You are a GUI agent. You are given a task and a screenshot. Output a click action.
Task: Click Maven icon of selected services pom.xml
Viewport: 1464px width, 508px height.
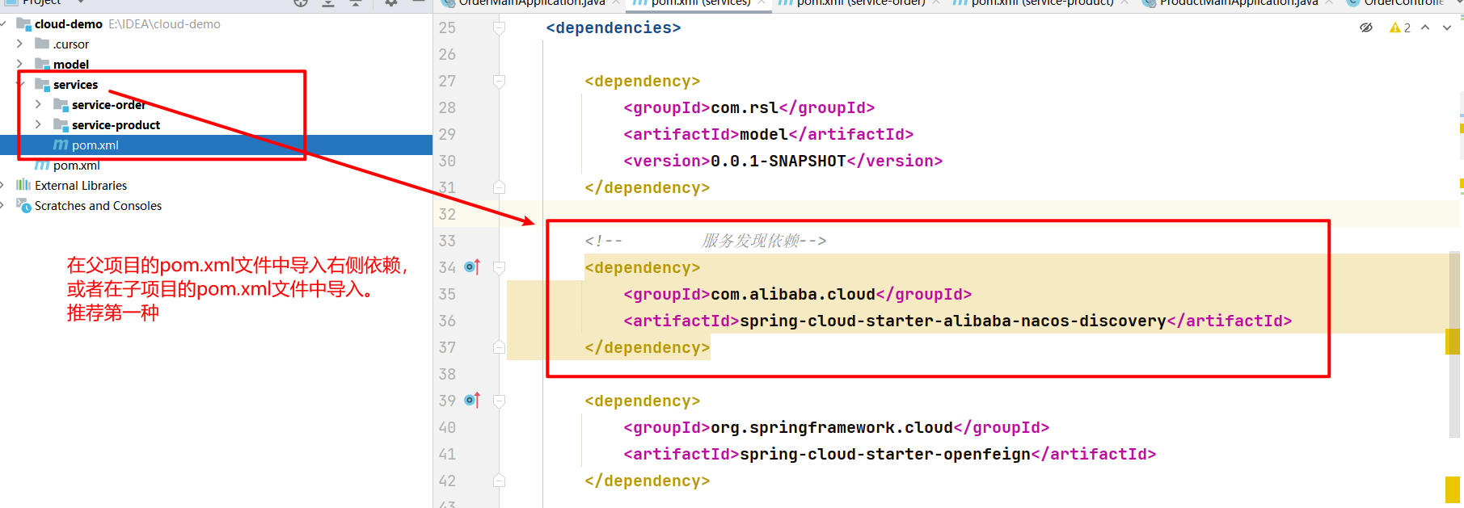[x=61, y=145]
